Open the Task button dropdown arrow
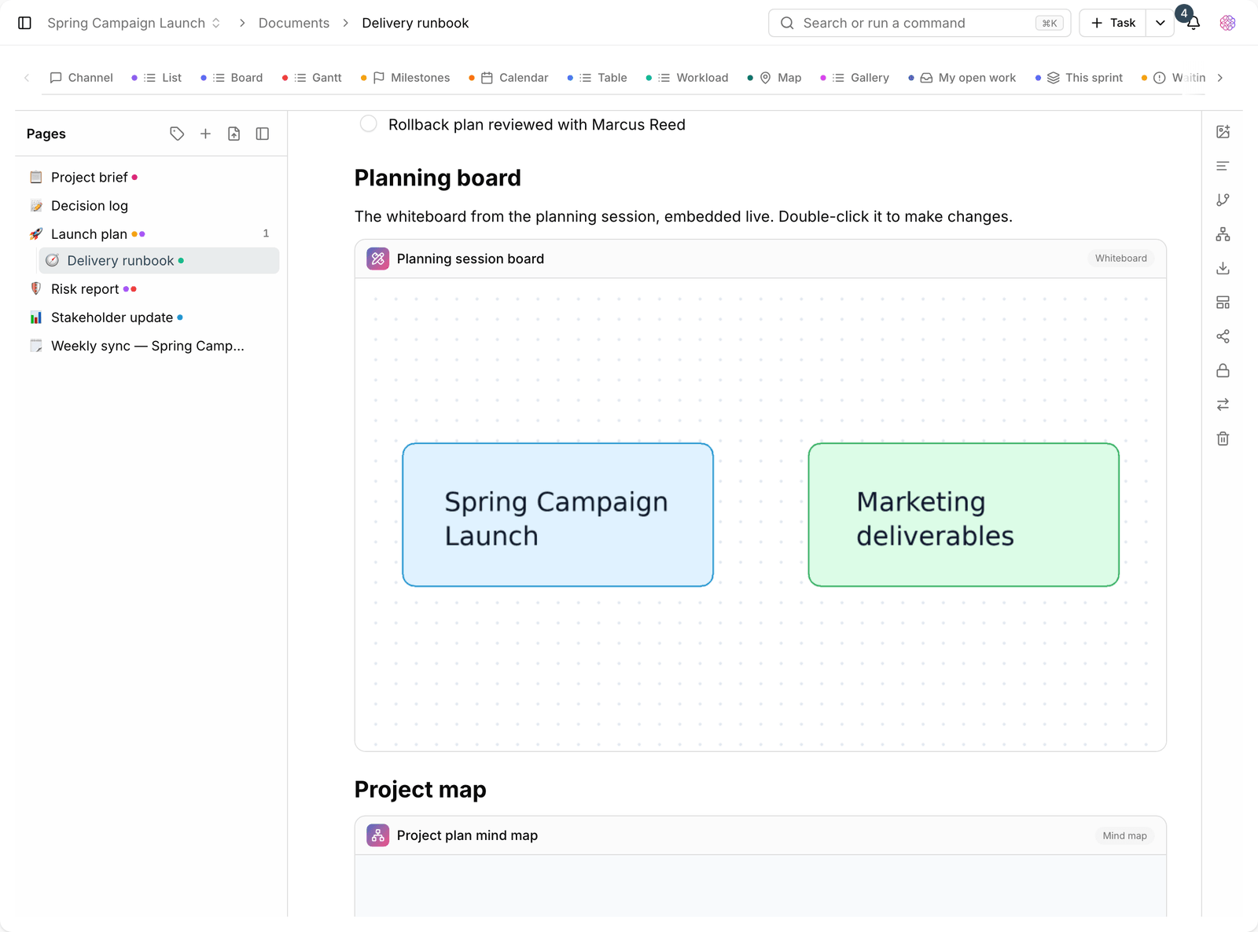1258x932 pixels. (x=1160, y=23)
